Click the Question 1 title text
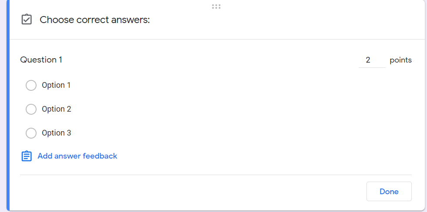The image size is (427, 212). (x=41, y=60)
